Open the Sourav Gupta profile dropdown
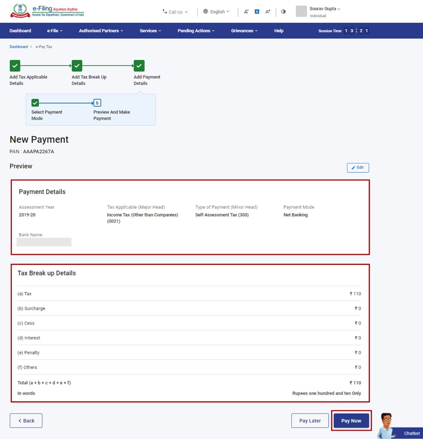The image size is (423, 439). click(x=323, y=9)
